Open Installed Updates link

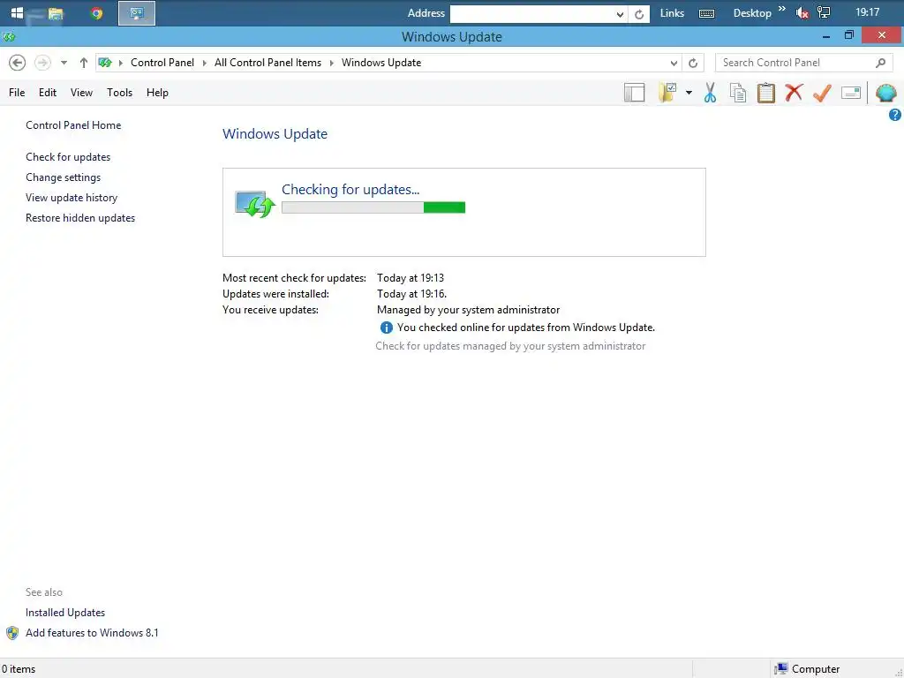(65, 613)
